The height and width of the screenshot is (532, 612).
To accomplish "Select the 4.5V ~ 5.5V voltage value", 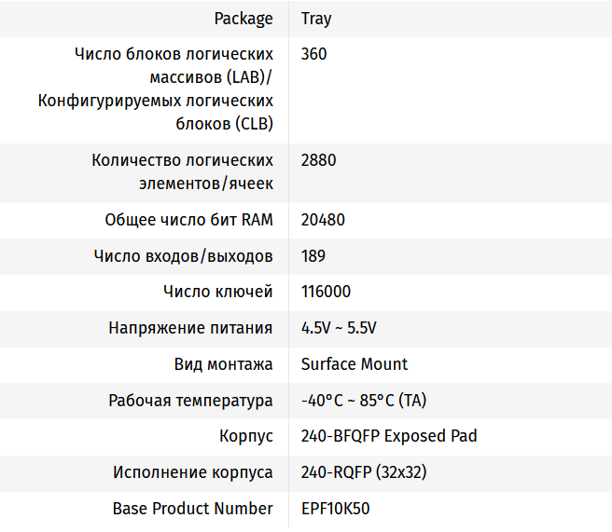I will click(x=339, y=328).
